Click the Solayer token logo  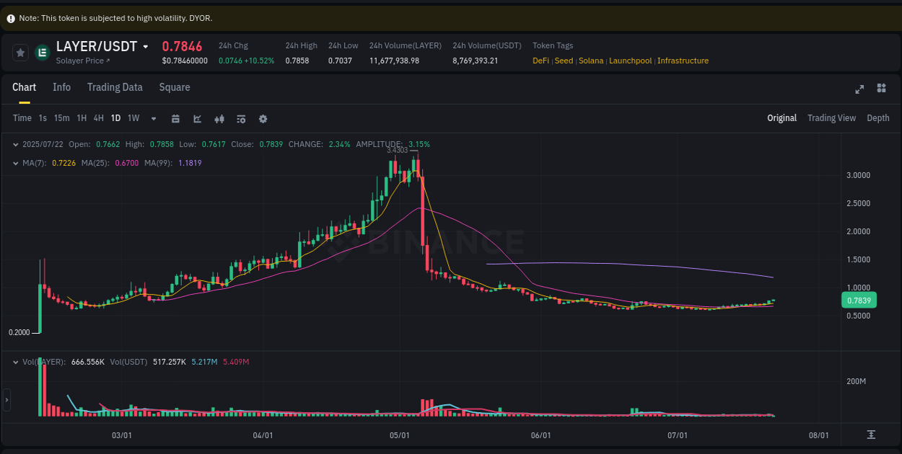tap(40, 52)
